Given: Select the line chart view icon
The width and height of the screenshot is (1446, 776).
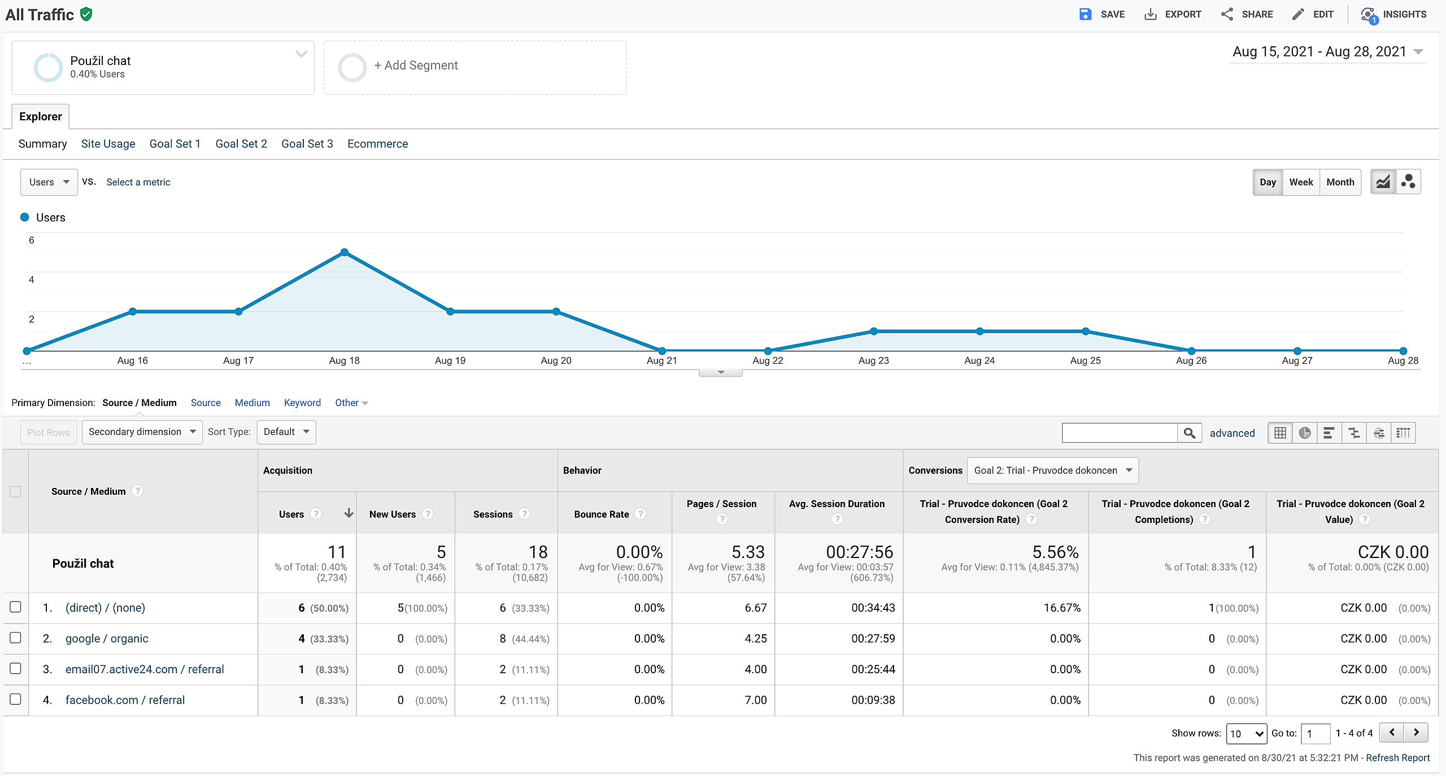Looking at the screenshot, I should point(1383,182).
